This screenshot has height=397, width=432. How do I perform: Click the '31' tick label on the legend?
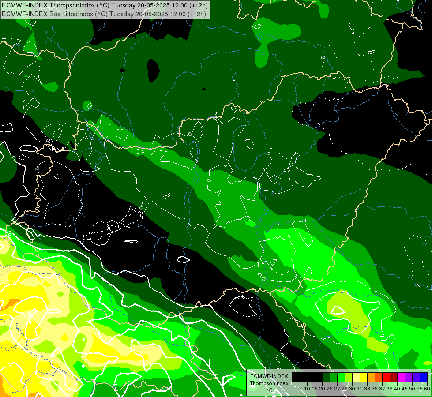[360, 389]
